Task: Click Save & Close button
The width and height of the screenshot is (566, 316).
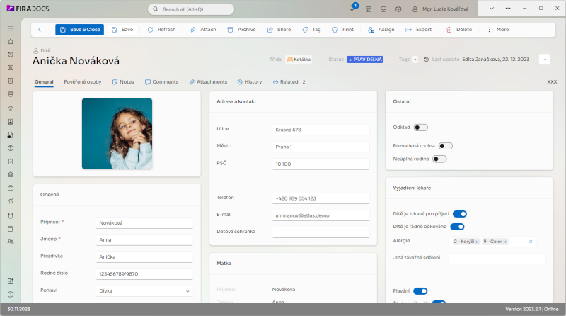Action: 79,30
